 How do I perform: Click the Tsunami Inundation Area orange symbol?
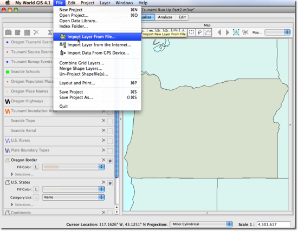click(8, 111)
